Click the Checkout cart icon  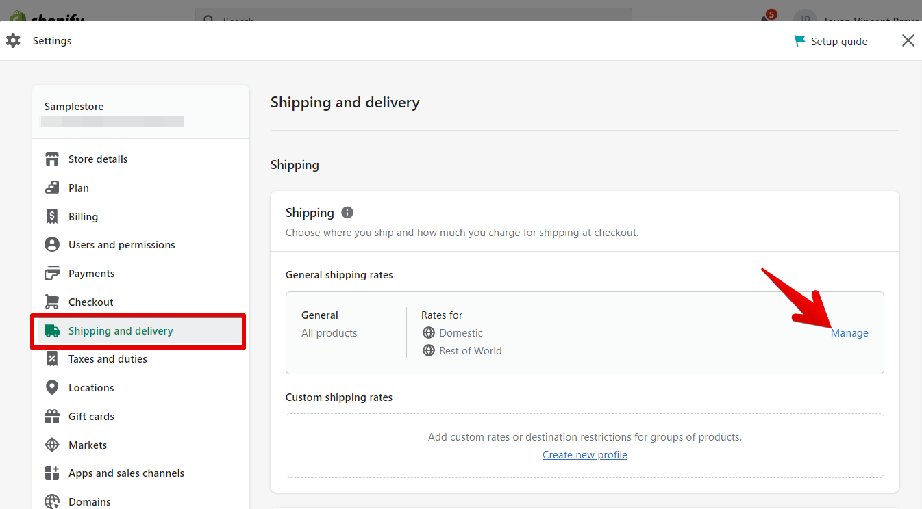[x=52, y=302]
